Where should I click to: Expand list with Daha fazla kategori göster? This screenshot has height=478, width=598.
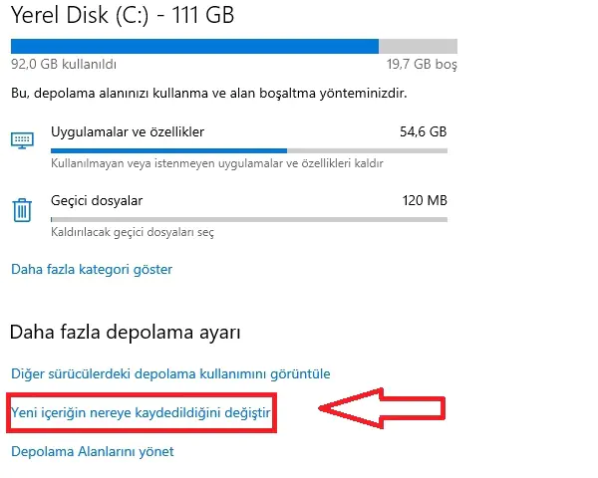tap(92, 269)
